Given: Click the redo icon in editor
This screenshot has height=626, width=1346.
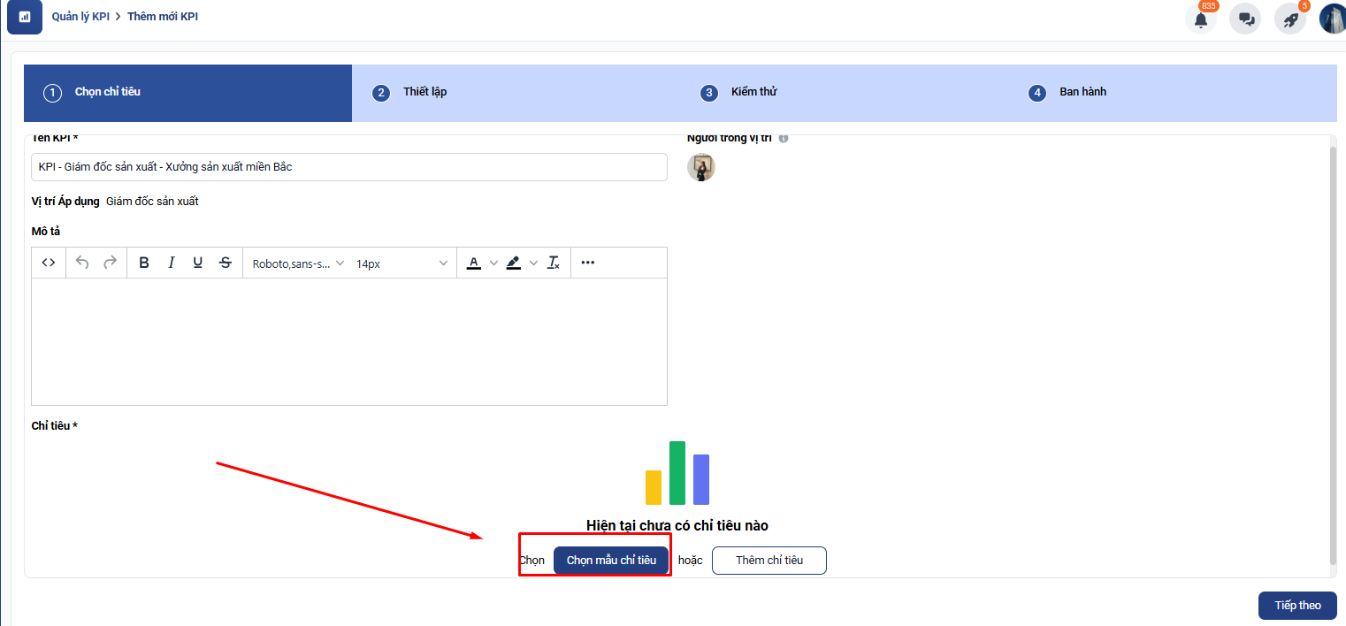Looking at the screenshot, I should [x=111, y=263].
